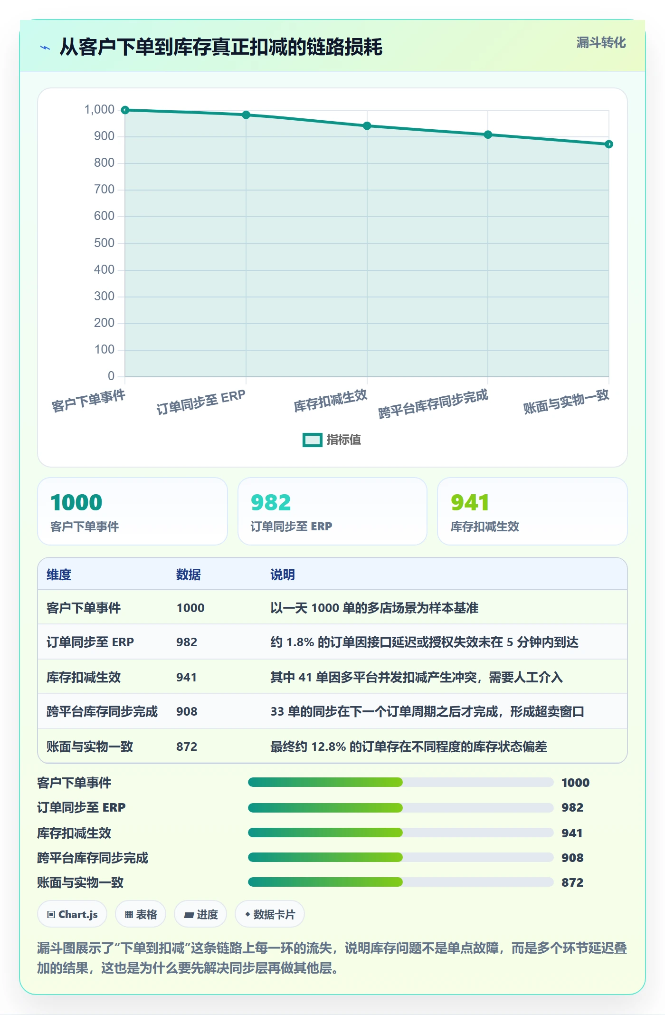Click the 维度 column header
This screenshot has width=665, height=1015.
(59, 575)
